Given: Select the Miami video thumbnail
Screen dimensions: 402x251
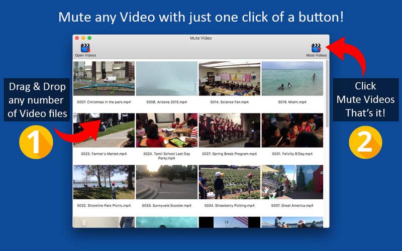Looking at the screenshot, I should point(292,78).
